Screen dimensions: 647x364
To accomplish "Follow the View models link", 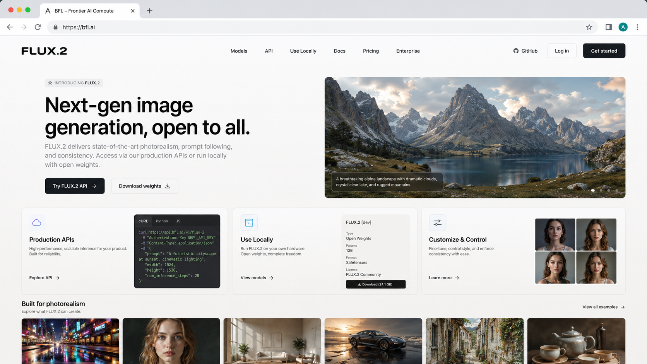I will click(x=257, y=278).
